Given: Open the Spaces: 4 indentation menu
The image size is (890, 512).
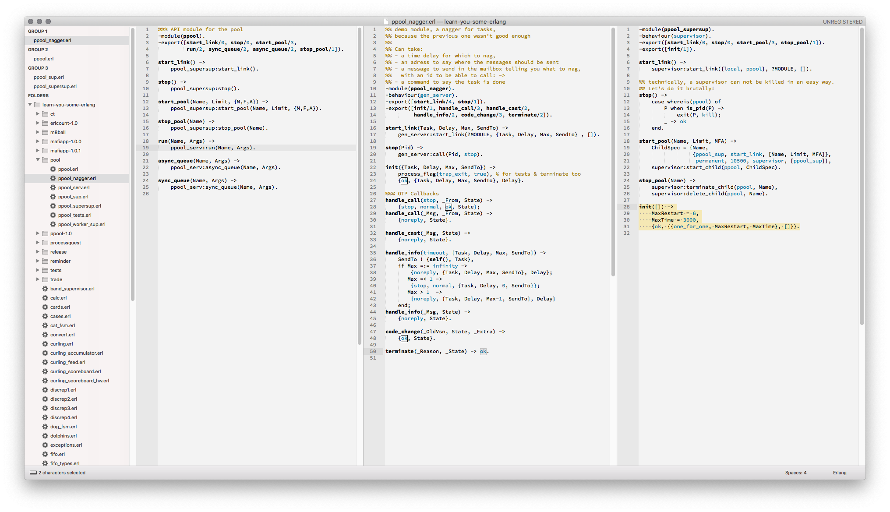Looking at the screenshot, I should [795, 473].
